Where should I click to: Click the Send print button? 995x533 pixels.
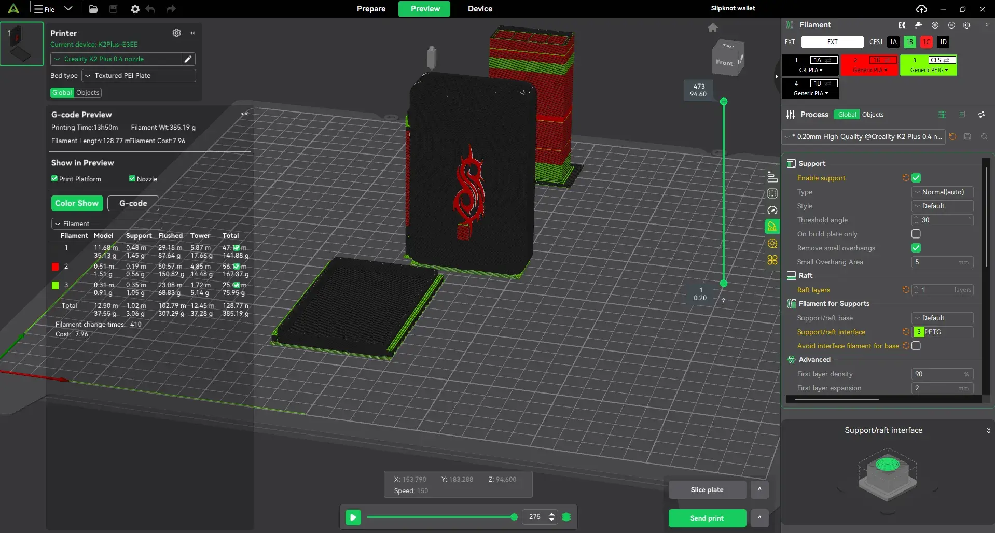coord(707,518)
